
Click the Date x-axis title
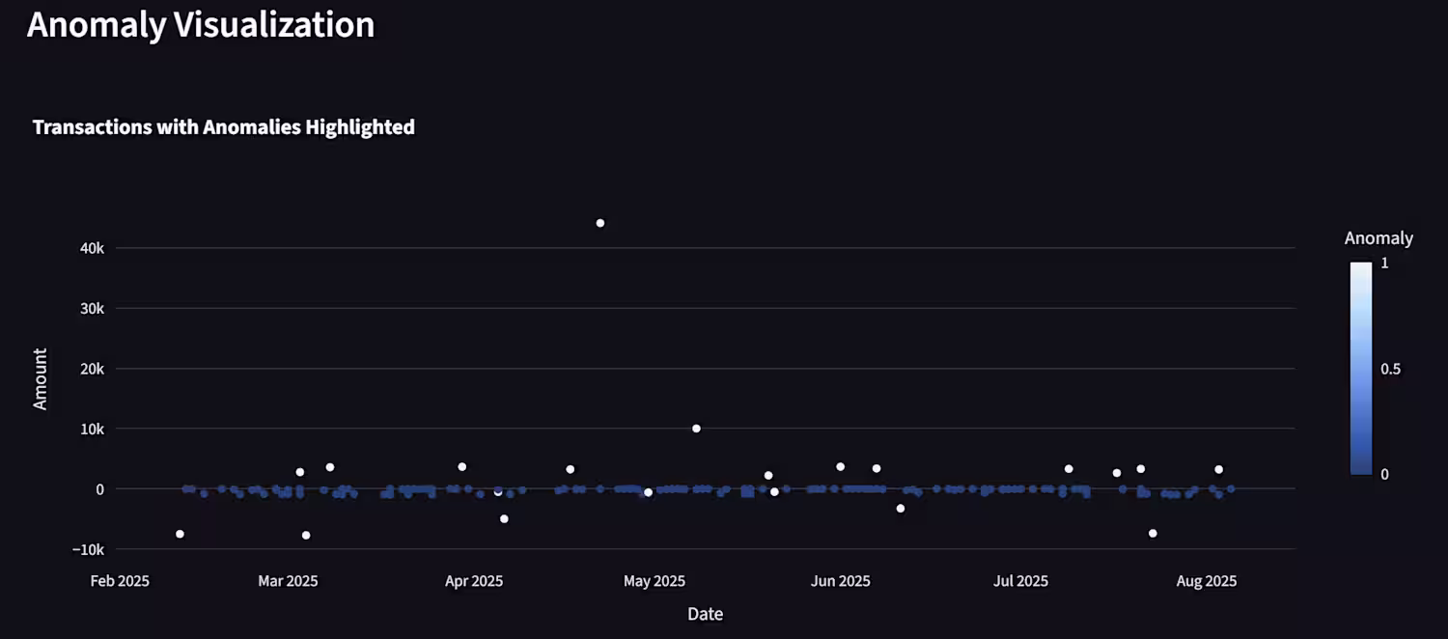point(705,614)
